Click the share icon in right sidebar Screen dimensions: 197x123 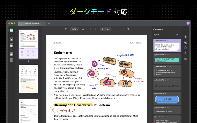[186, 54]
